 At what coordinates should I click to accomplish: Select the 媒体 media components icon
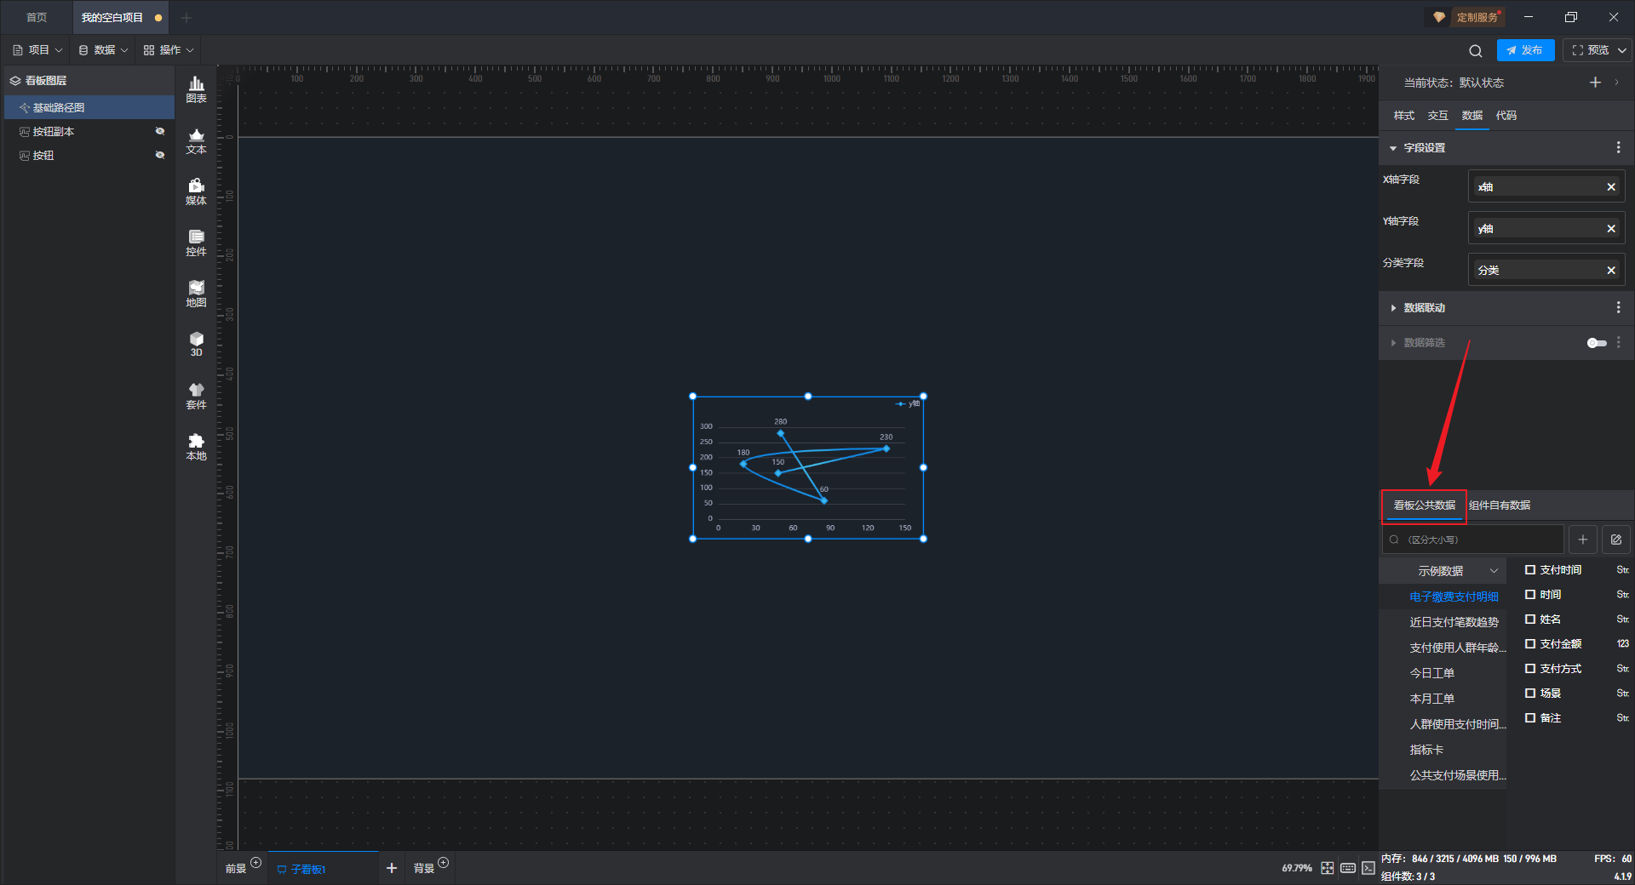click(196, 191)
